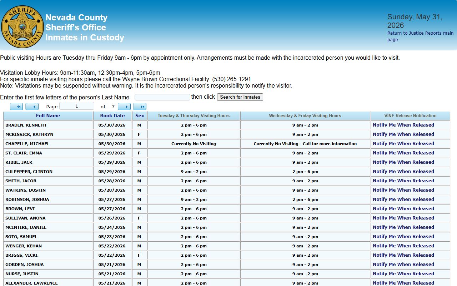
Task: Click the Search for Inmates button
Action: point(240,97)
